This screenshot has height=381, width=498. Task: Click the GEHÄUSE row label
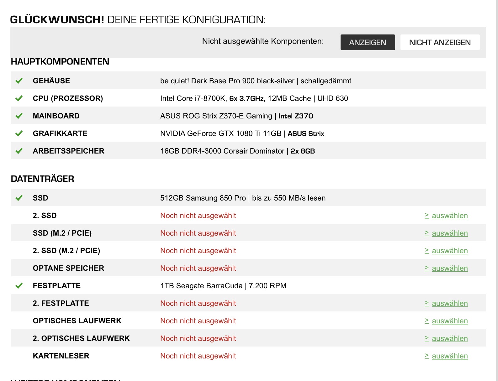point(51,81)
